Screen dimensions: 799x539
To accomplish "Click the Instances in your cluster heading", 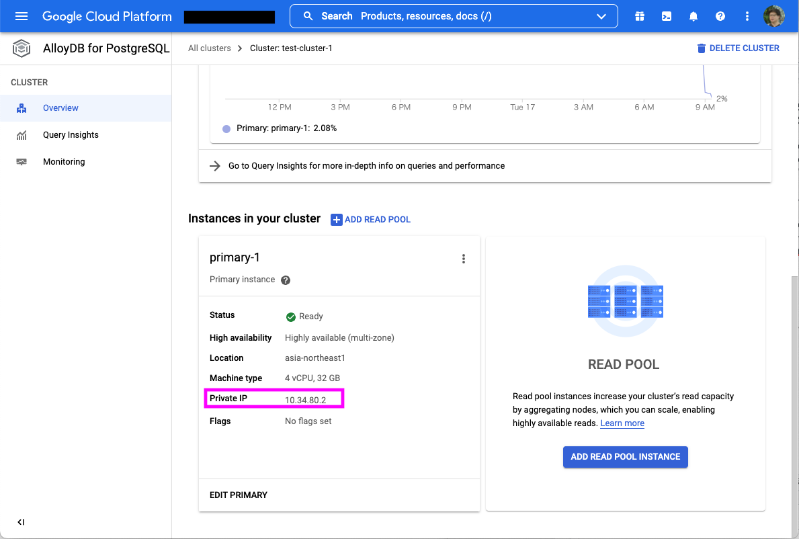I will click(254, 218).
